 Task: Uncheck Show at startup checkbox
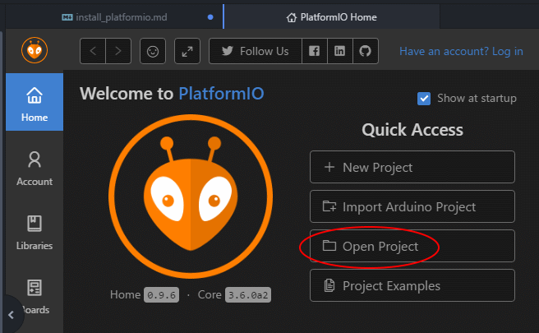click(x=424, y=99)
